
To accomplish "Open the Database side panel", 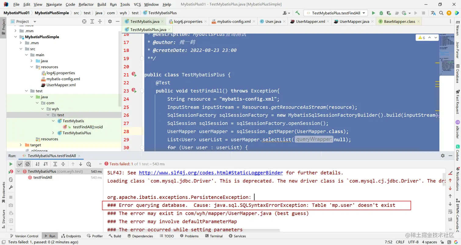I will (x=457, y=74).
